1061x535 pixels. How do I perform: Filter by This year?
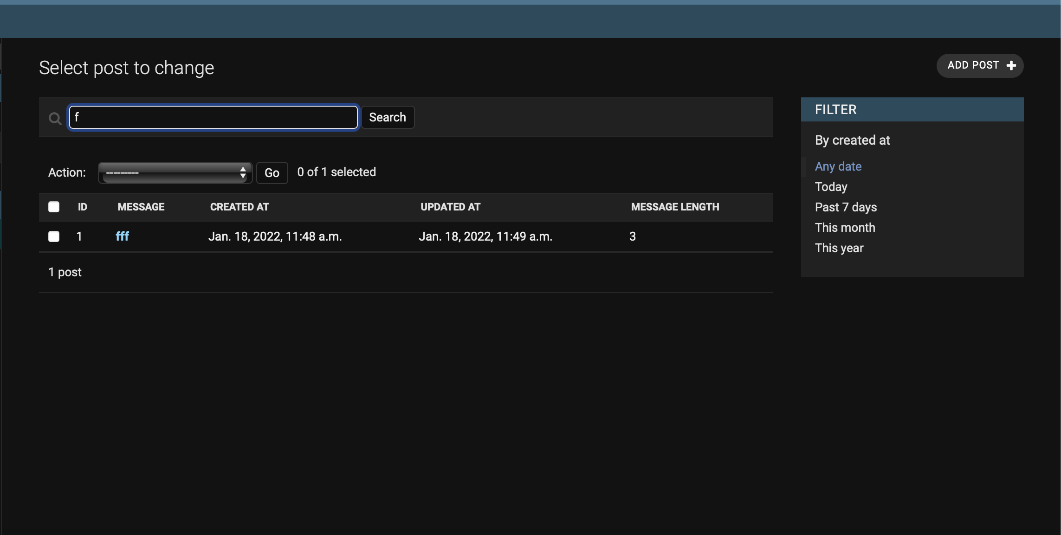(x=839, y=248)
